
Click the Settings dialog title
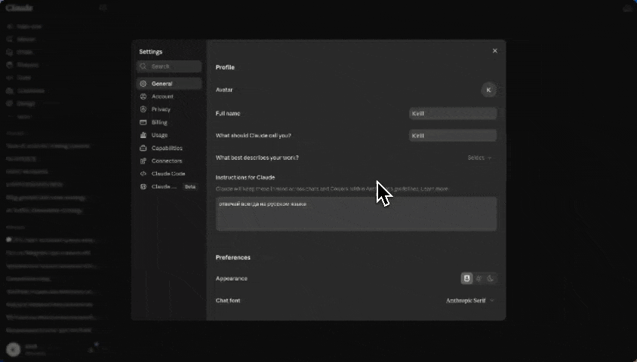point(151,51)
